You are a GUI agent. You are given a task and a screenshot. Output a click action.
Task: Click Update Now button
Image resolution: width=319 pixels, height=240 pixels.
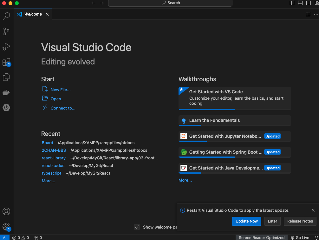click(247, 221)
